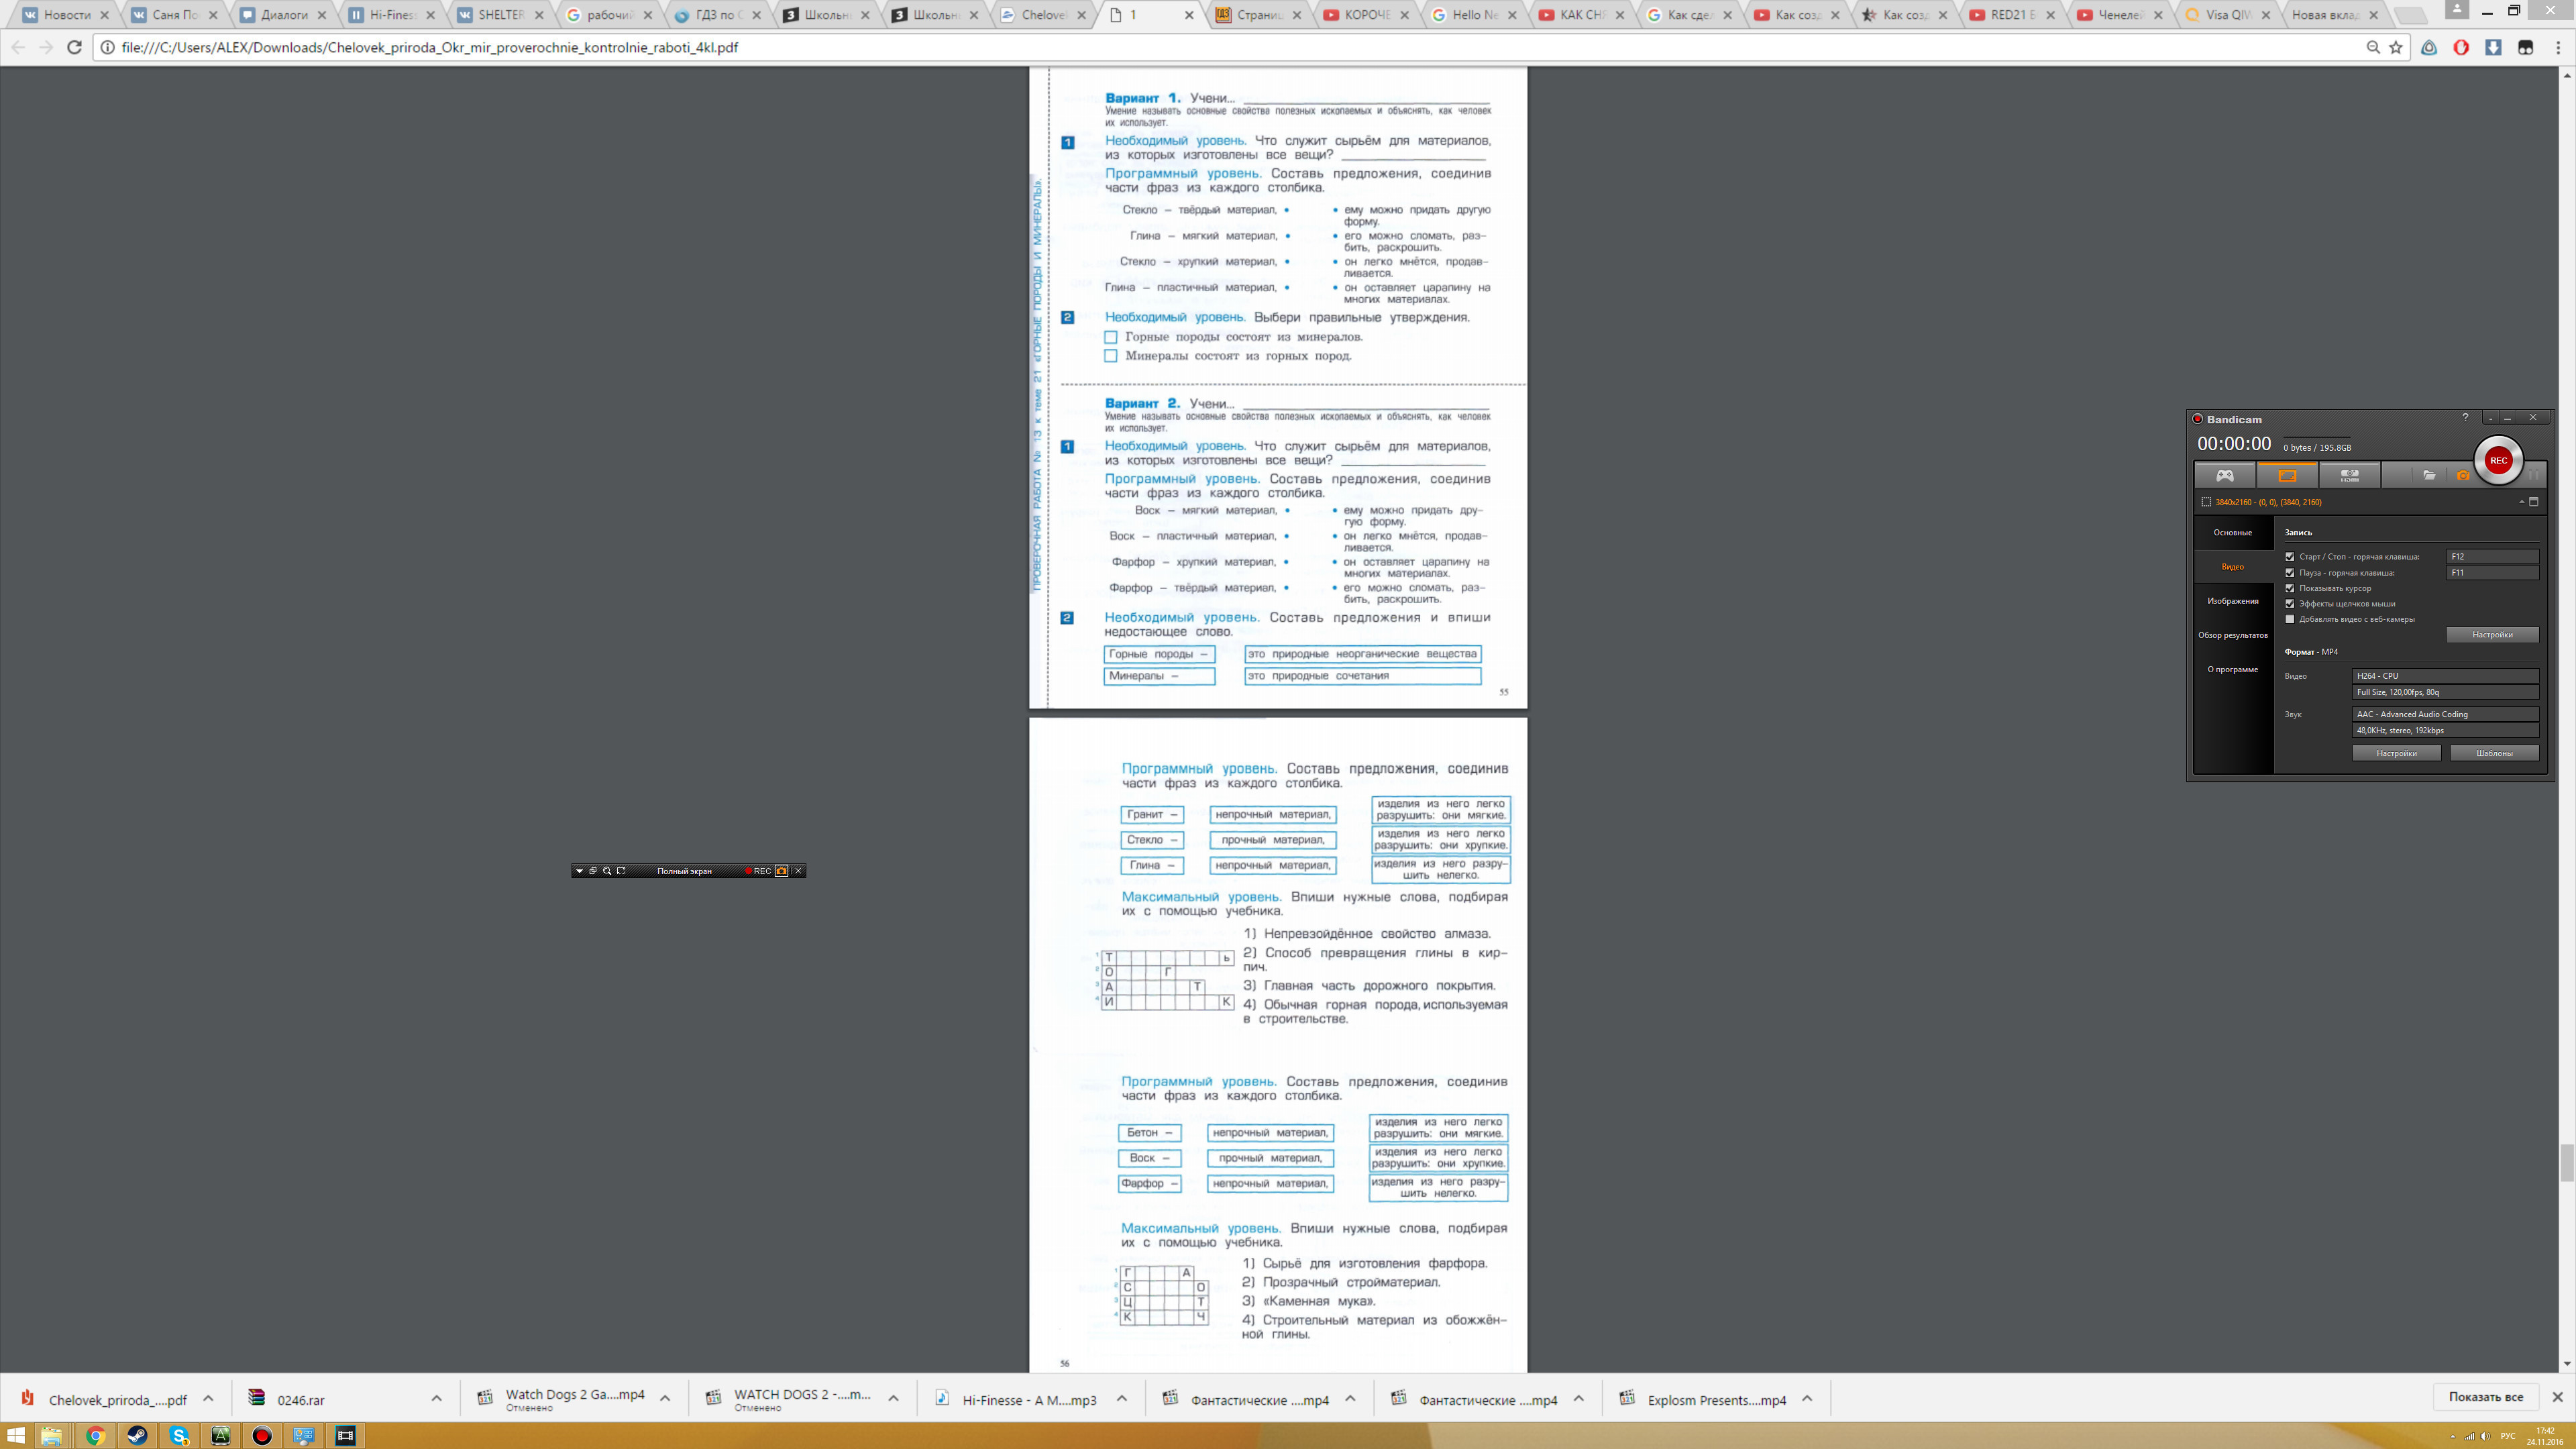
Task: Click magnifier icon on fullscreen recording bar
Action: pyautogui.click(x=607, y=871)
